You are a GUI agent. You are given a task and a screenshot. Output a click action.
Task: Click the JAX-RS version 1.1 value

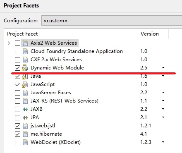pyautogui.click(x=144, y=101)
